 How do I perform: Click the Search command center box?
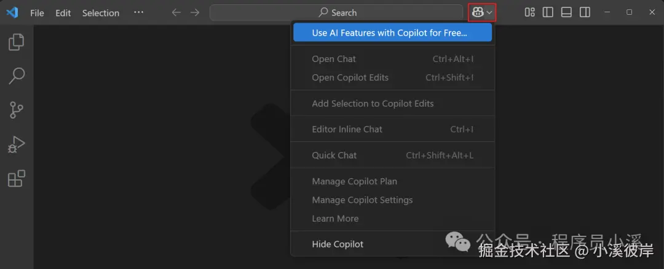(x=336, y=12)
